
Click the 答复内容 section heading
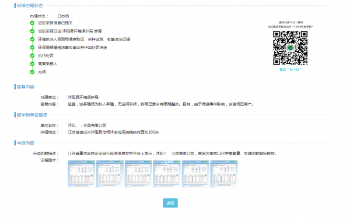click(26, 87)
